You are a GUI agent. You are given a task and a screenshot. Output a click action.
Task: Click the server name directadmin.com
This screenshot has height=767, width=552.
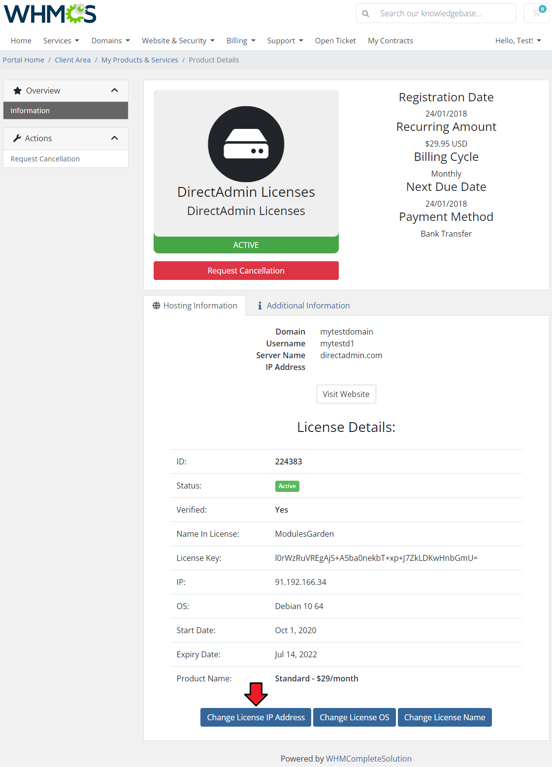pyautogui.click(x=351, y=355)
